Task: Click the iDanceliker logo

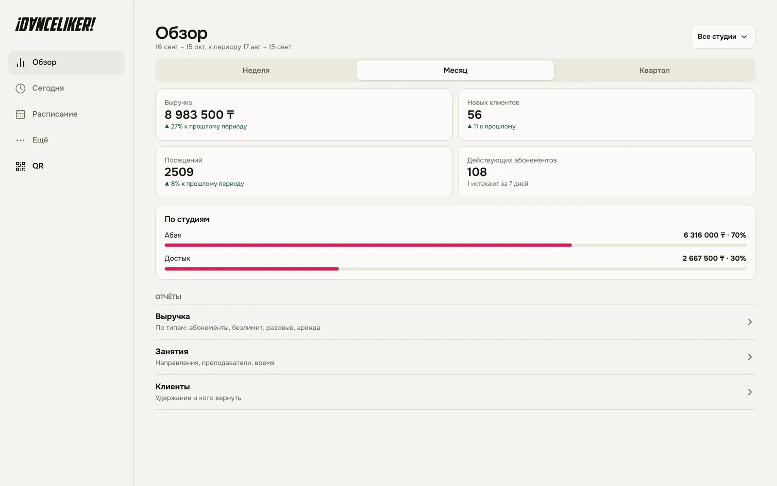Action: click(55, 24)
